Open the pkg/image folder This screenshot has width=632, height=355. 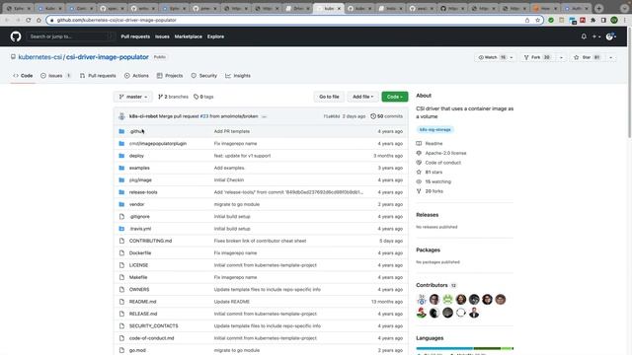pos(140,179)
